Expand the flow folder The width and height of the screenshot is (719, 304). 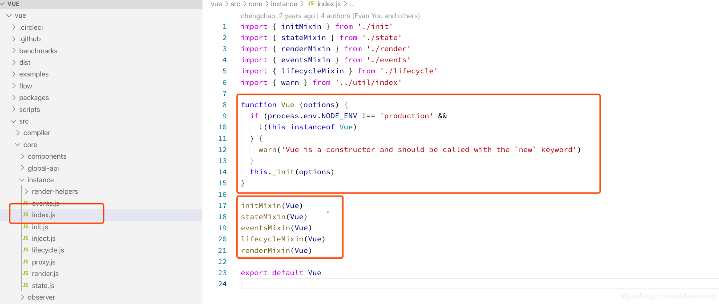(x=14, y=86)
